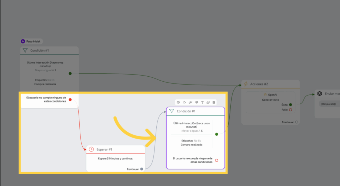Viewport: 340px width, 186px height.
Task: Click the Éxito green connector in Acciones #2
Action: tap(291, 105)
